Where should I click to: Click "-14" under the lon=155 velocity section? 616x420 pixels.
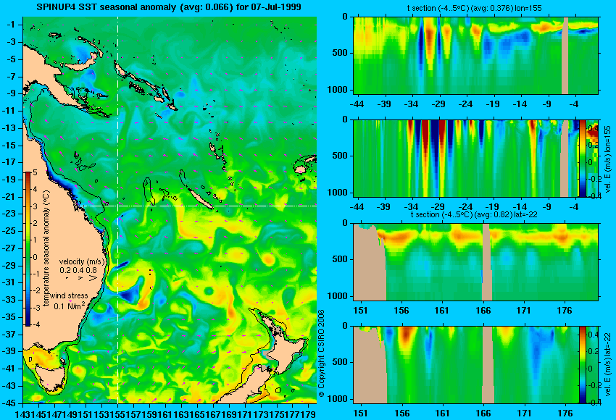[520, 207]
